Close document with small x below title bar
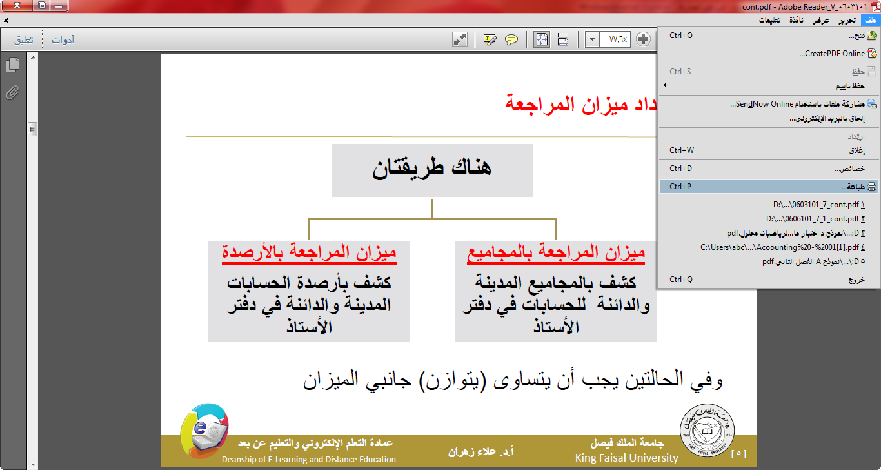This screenshot has height=470, width=881. tap(6, 20)
